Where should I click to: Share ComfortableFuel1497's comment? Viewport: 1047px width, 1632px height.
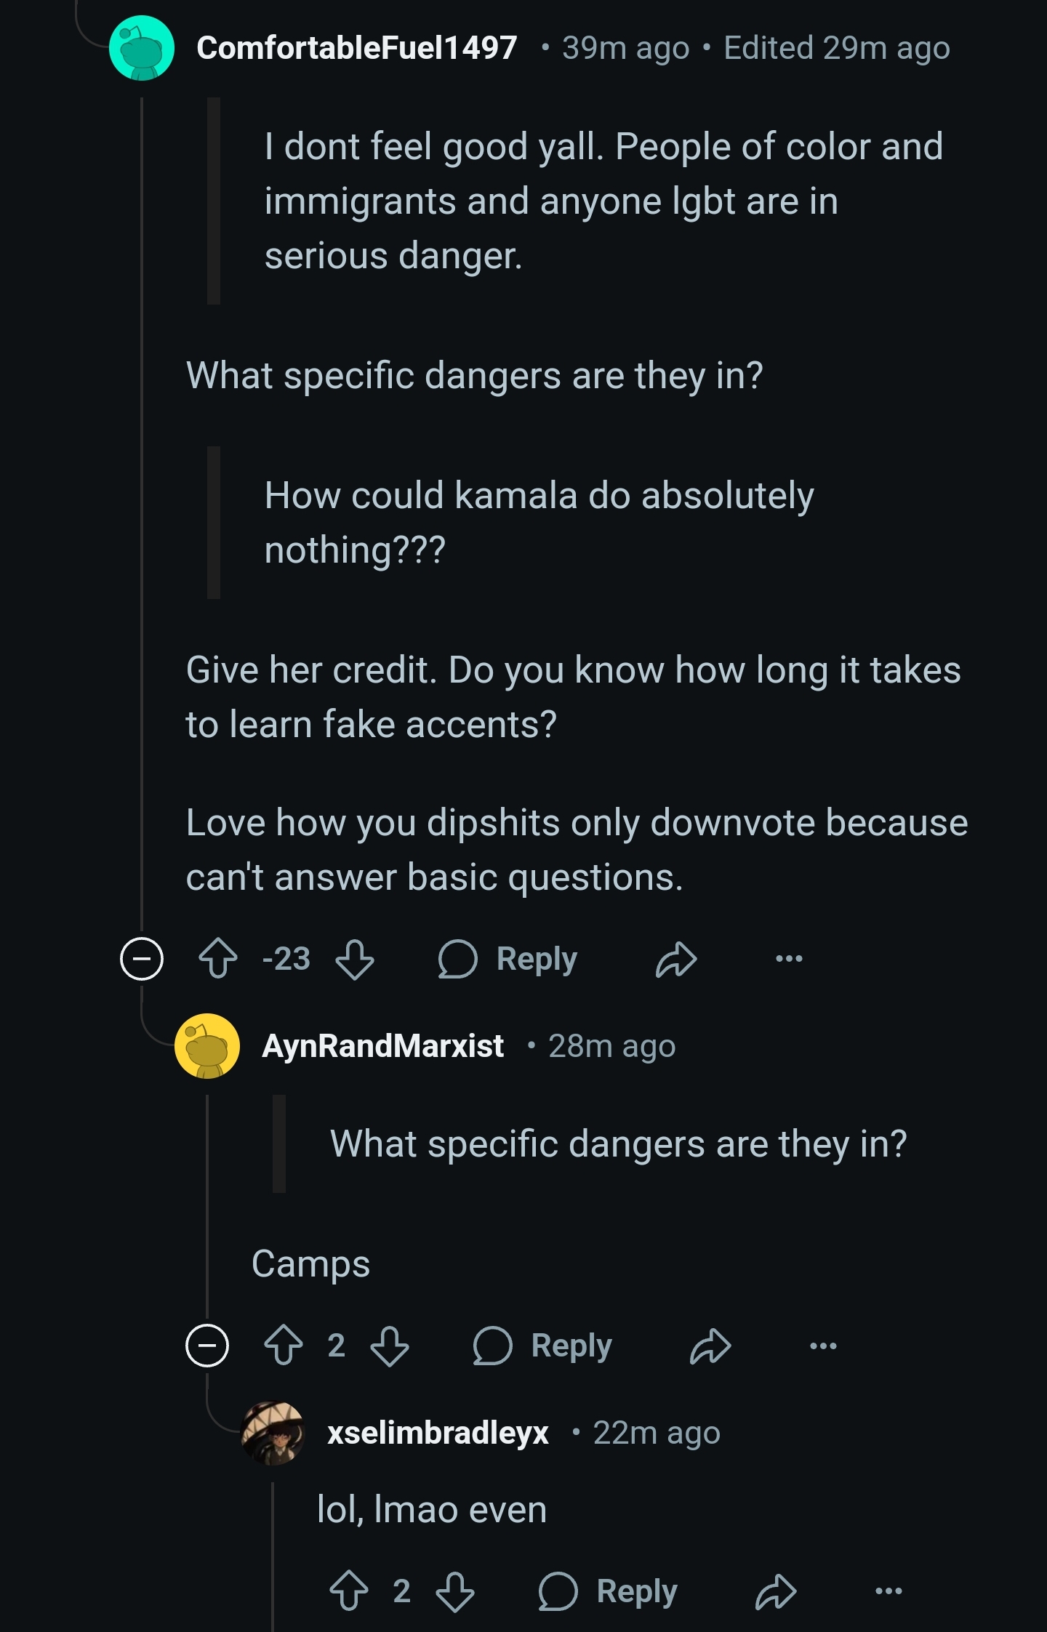(676, 959)
